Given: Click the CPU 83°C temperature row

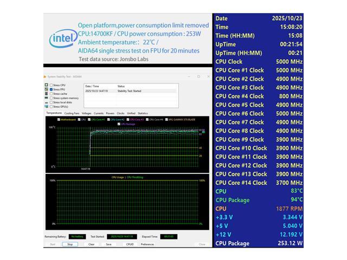Looking at the screenshot, I should pos(259,191).
